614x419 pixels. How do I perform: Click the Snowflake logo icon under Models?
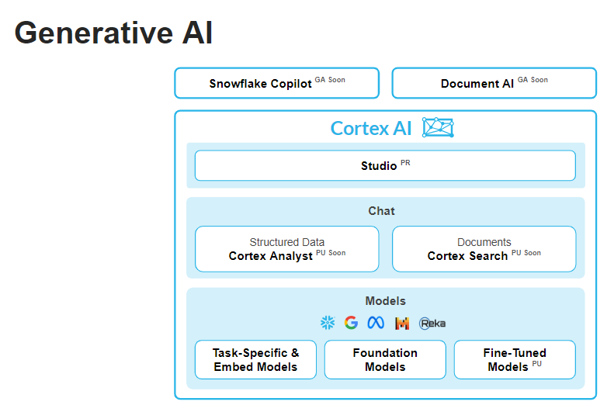tap(328, 323)
